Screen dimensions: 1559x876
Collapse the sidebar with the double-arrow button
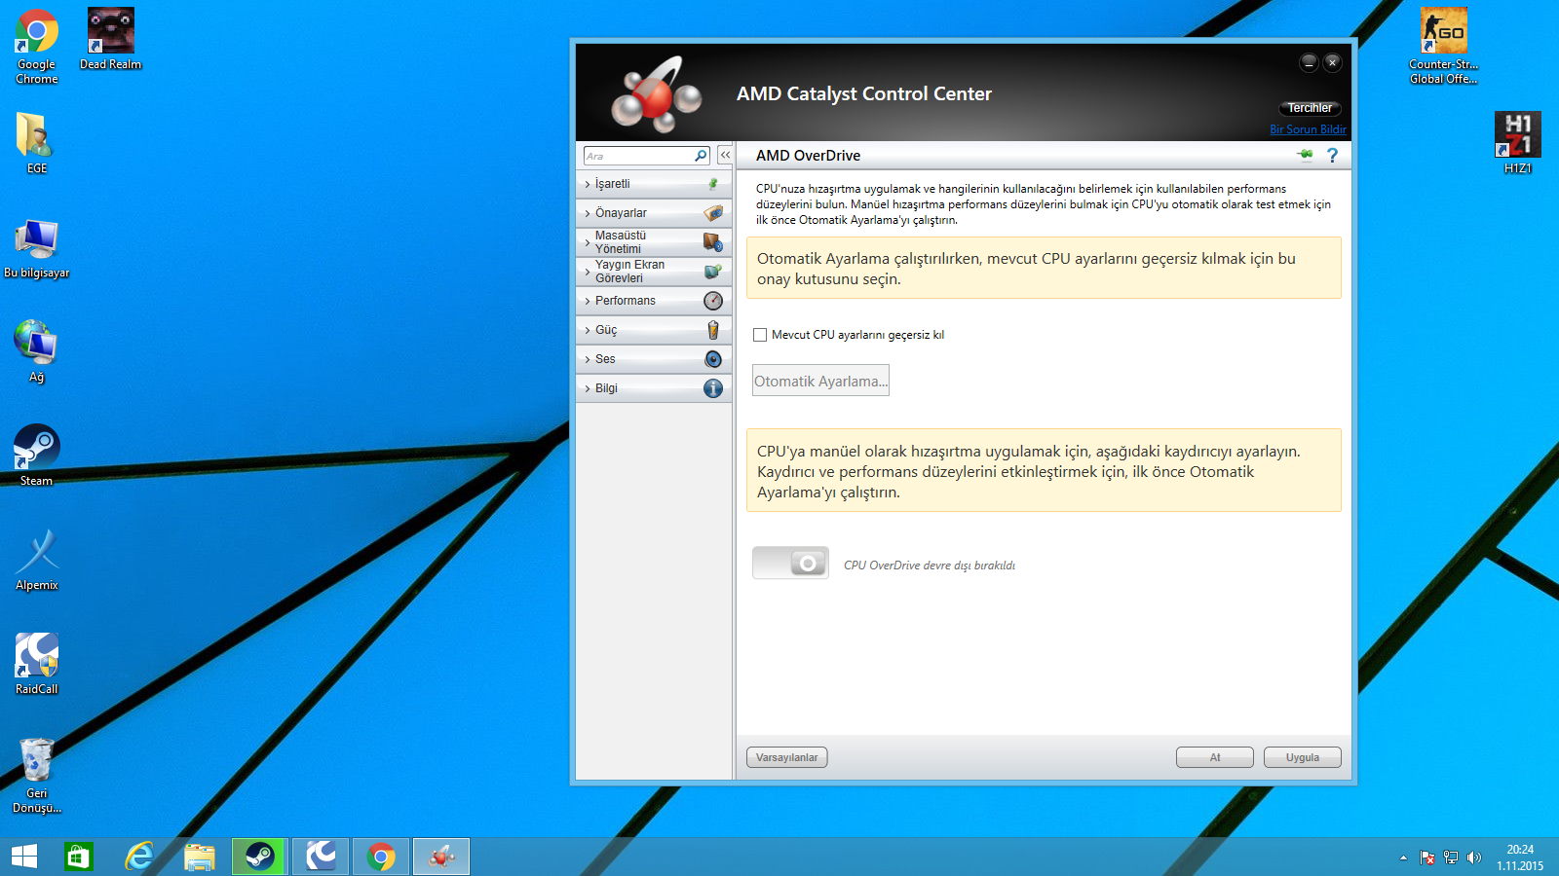(725, 156)
